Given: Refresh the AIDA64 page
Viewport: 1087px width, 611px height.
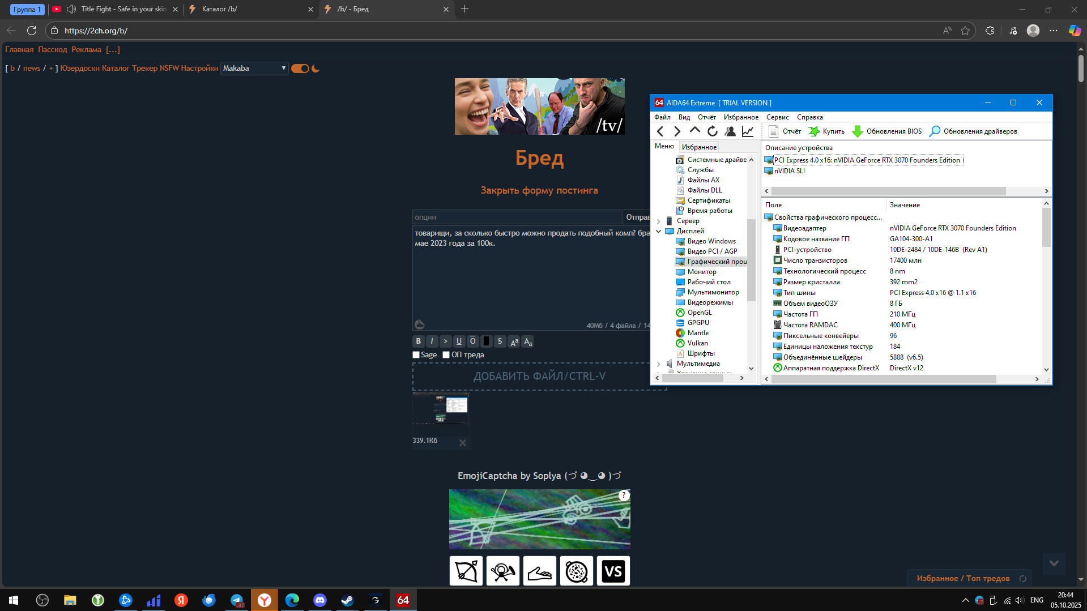Looking at the screenshot, I should 713,131.
